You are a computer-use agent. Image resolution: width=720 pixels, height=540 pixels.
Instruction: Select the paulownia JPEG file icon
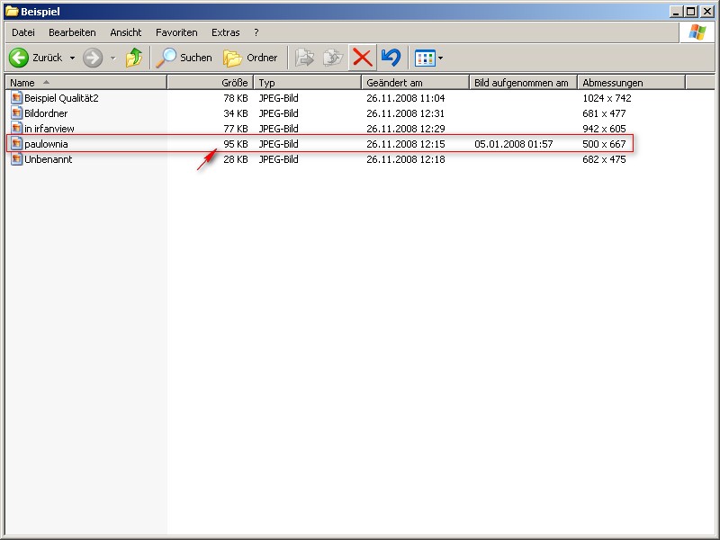16,144
